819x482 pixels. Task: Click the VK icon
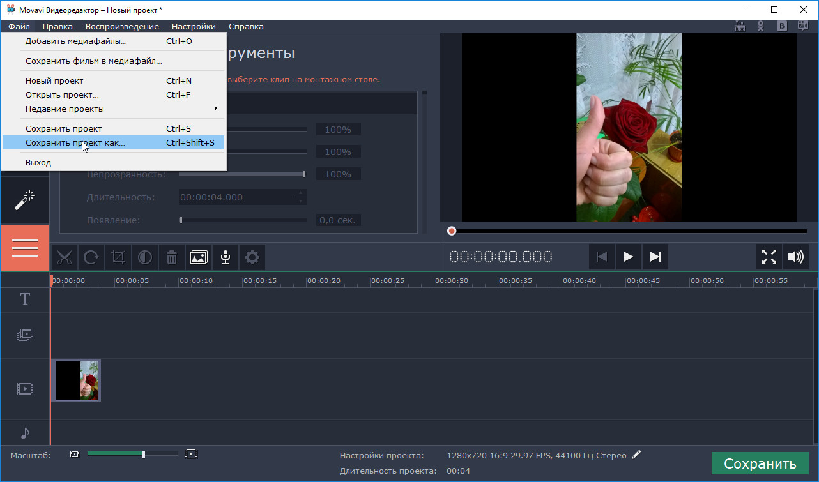[781, 26]
